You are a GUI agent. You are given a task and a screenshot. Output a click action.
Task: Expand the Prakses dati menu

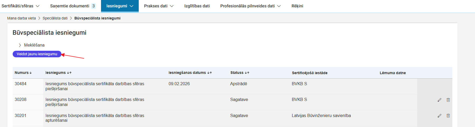tap(159, 6)
